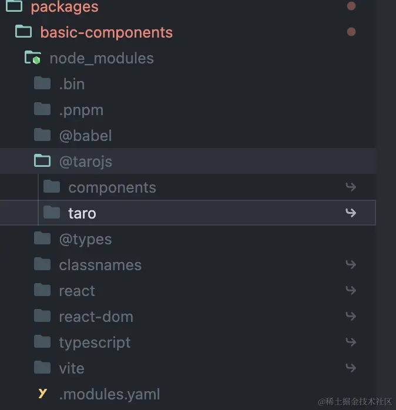Screen dimensions: 396x410
Task: Click the symlink arrow beside components
Action: (351, 187)
